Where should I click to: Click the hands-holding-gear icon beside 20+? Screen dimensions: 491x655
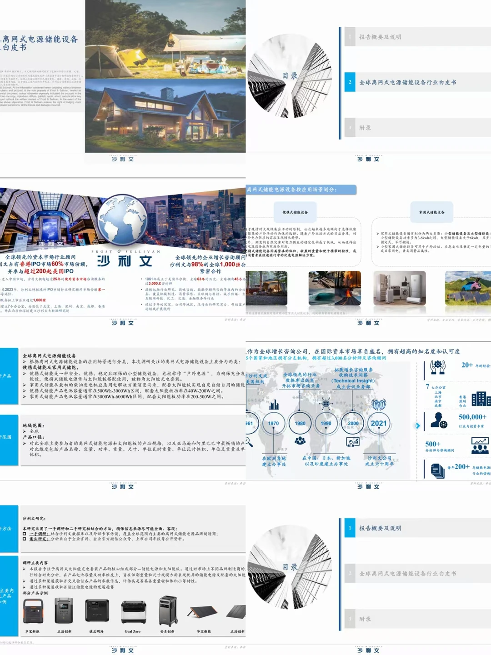(x=437, y=367)
